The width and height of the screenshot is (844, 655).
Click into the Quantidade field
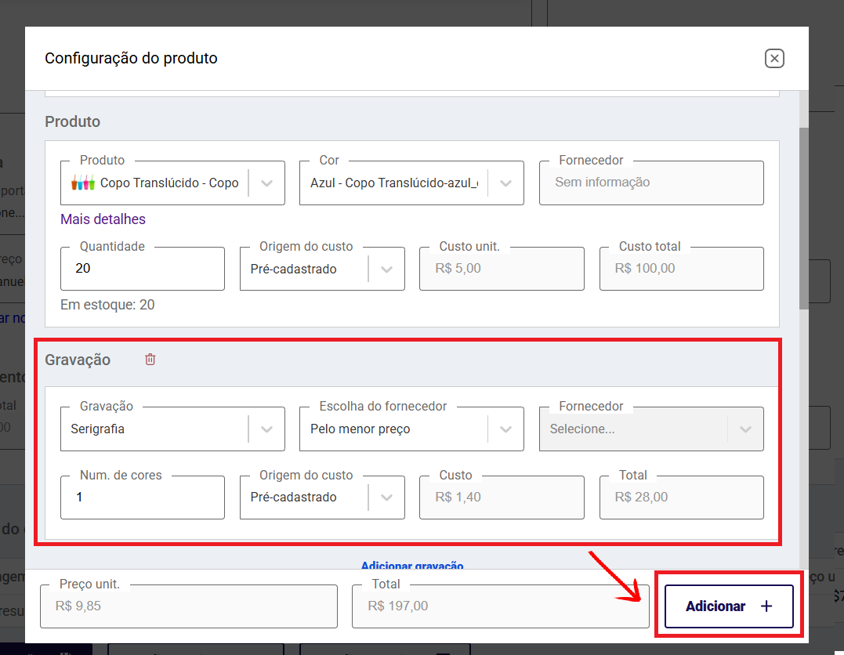pyautogui.click(x=143, y=269)
